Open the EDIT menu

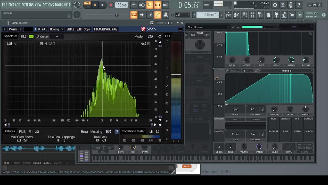[x=11, y=5]
